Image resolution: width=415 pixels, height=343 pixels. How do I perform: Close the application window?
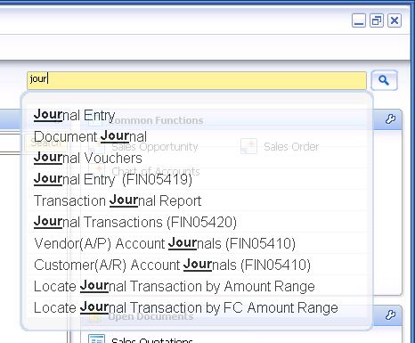pos(395,20)
